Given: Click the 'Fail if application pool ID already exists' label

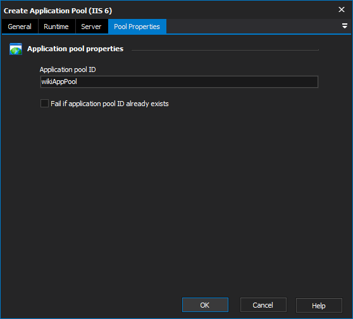Looking at the screenshot, I should click(x=109, y=104).
